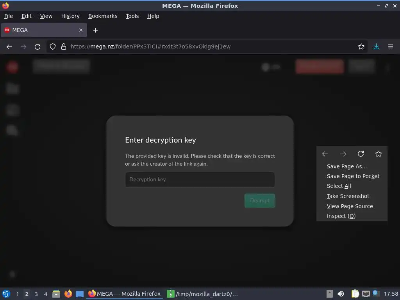Screen dimensions: 400x300
Task: Switch to /tmp/mozilla_dartz0 archive taskbar window
Action: coord(202,294)
